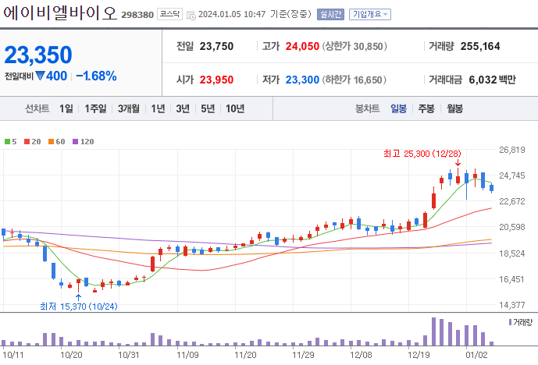Click the stock code 298380
The width and height of the screenshot is (538, 365).
point(137,15)
